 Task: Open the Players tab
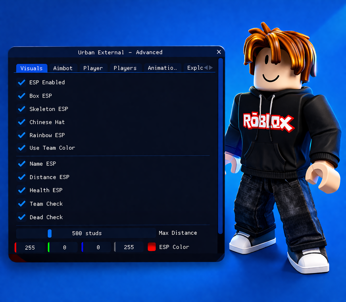(x=125, y=68)
